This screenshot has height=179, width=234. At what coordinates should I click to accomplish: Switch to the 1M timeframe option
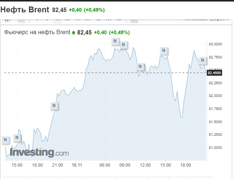tap(119, 20)
